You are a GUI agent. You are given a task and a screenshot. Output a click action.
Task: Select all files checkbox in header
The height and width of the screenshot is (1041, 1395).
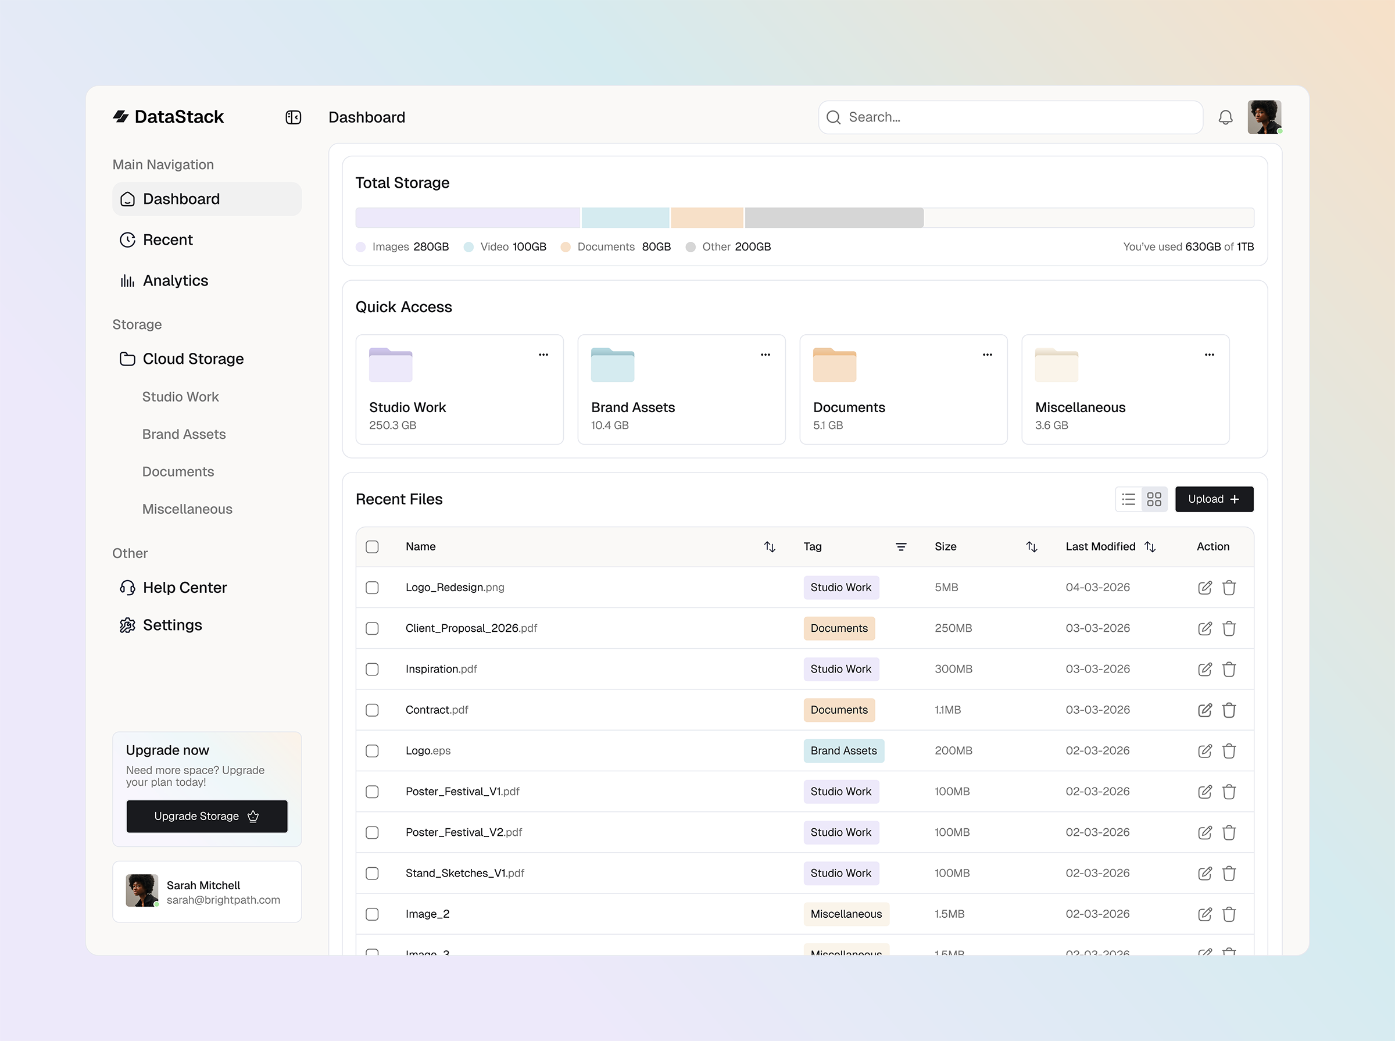372,547
